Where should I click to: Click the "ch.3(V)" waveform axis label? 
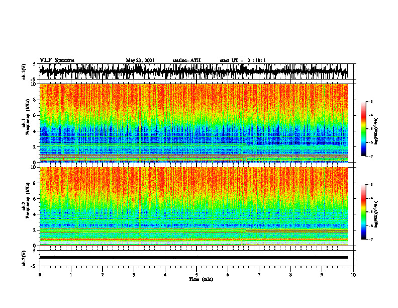pyautogui.click(x=24, y=258)
